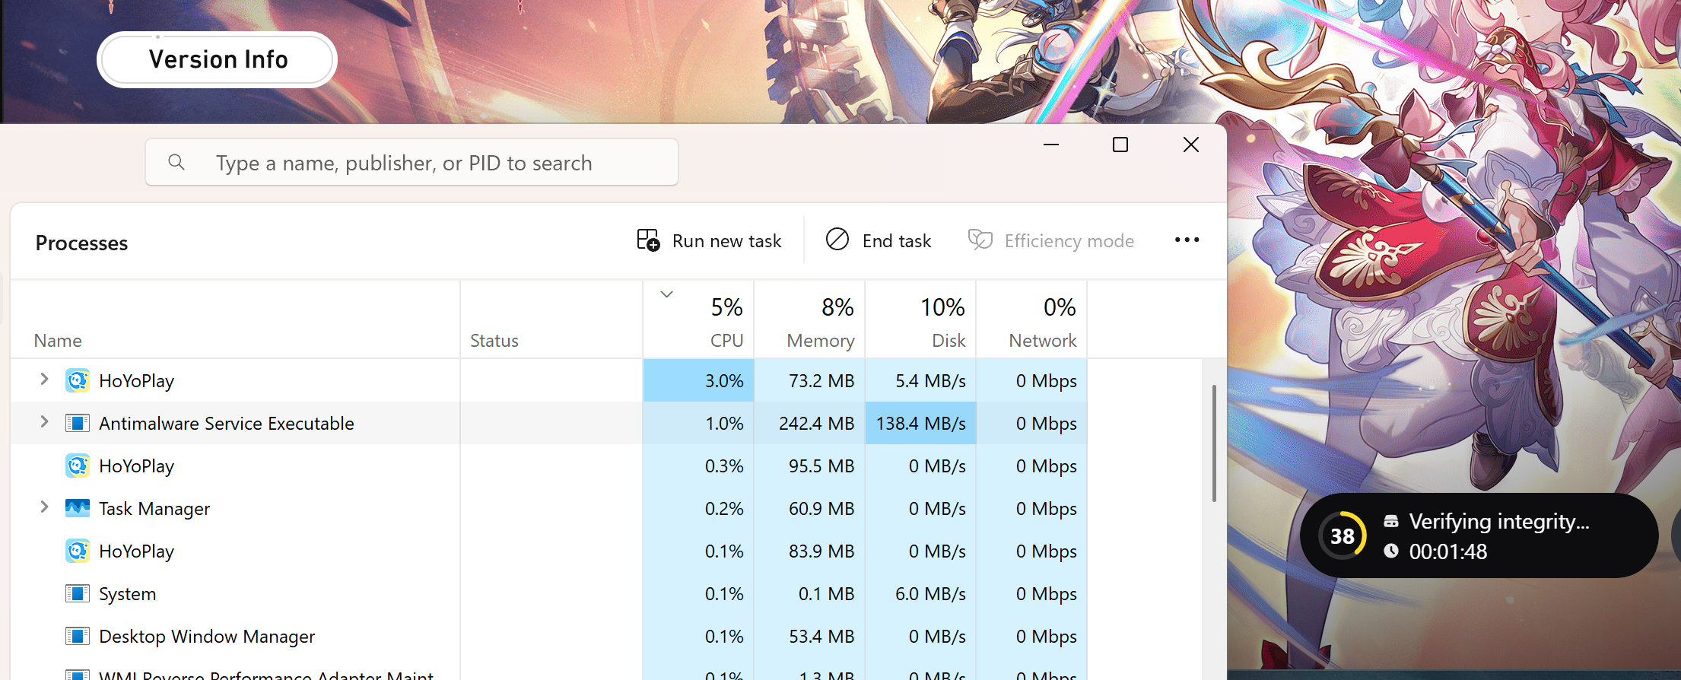Click the process list vertical scrollbar
The width and height of the screenshot is (1681, 680).
point(1214,443)
